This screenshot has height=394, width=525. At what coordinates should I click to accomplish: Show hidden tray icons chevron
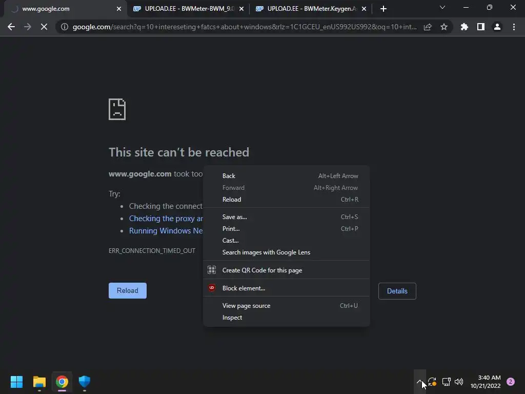click(x=419, y=382)
